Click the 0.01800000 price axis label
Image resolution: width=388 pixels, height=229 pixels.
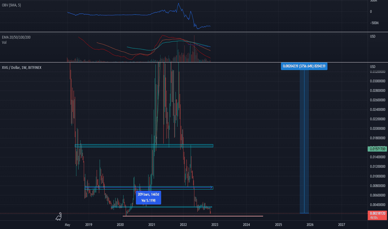coord(378,138)
